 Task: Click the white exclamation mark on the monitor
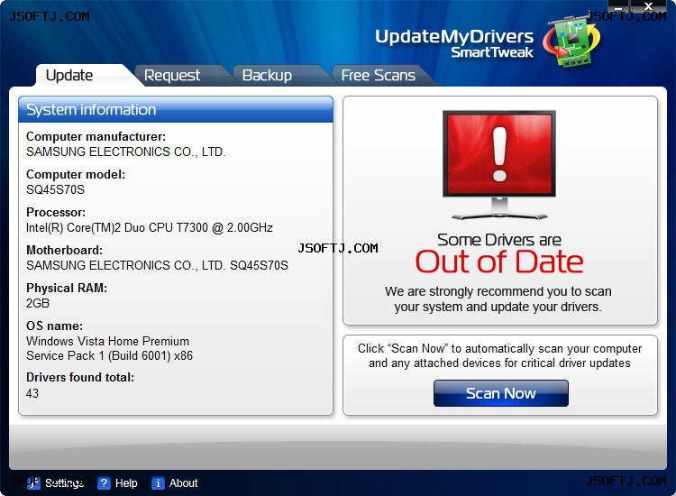(x=499, y=154)
